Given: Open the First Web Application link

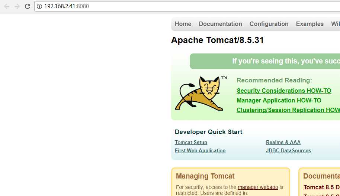Looking at the screenshot, I should pos(200,150).
